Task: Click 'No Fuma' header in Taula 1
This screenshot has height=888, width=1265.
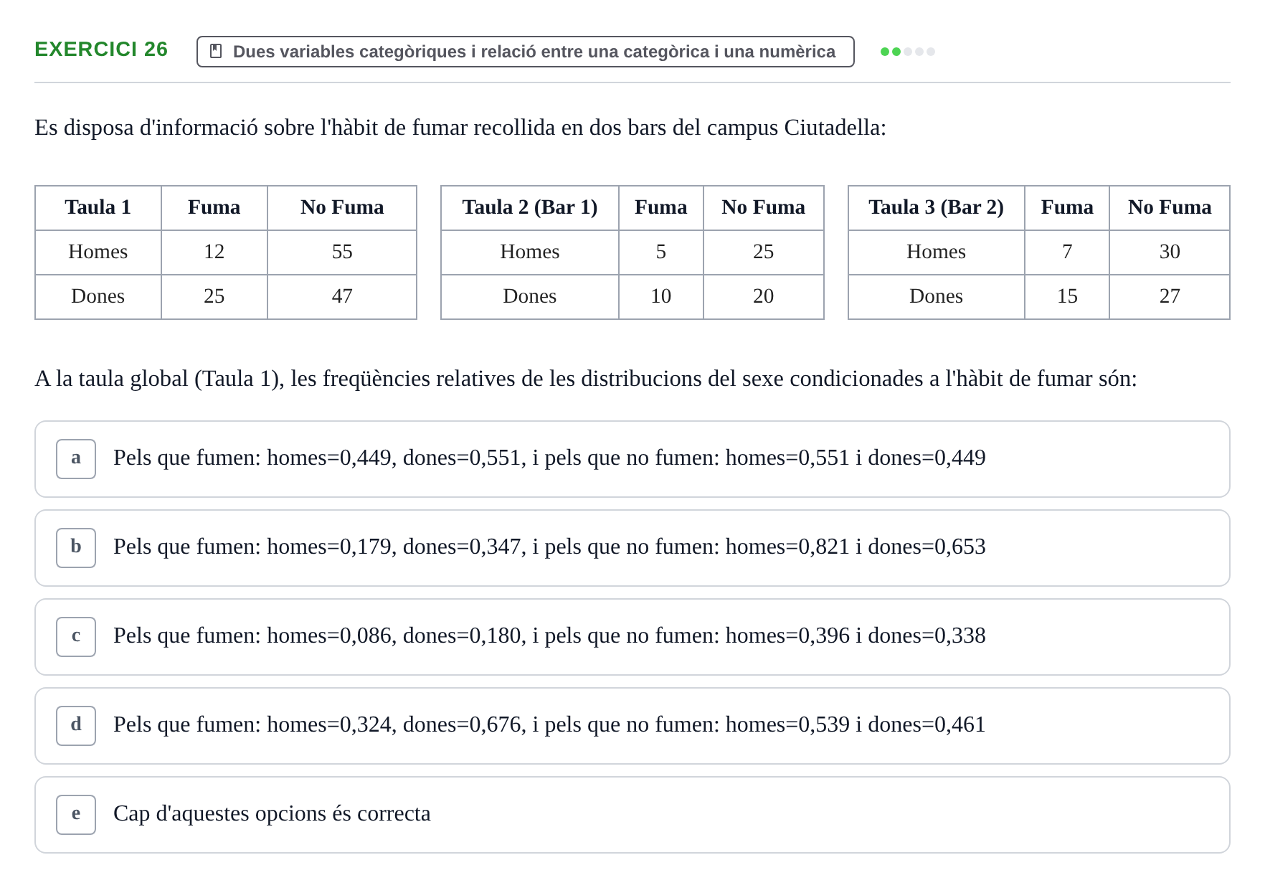Action: [x=342, y=208]
